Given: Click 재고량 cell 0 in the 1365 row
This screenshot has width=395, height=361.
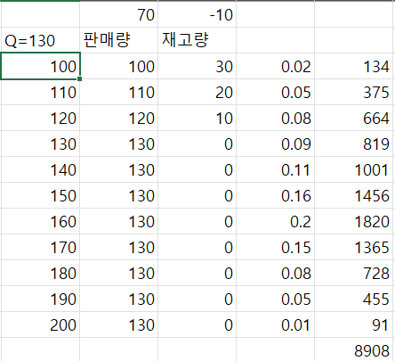Looking at the screenshot, I should click(x=197, y=247).
